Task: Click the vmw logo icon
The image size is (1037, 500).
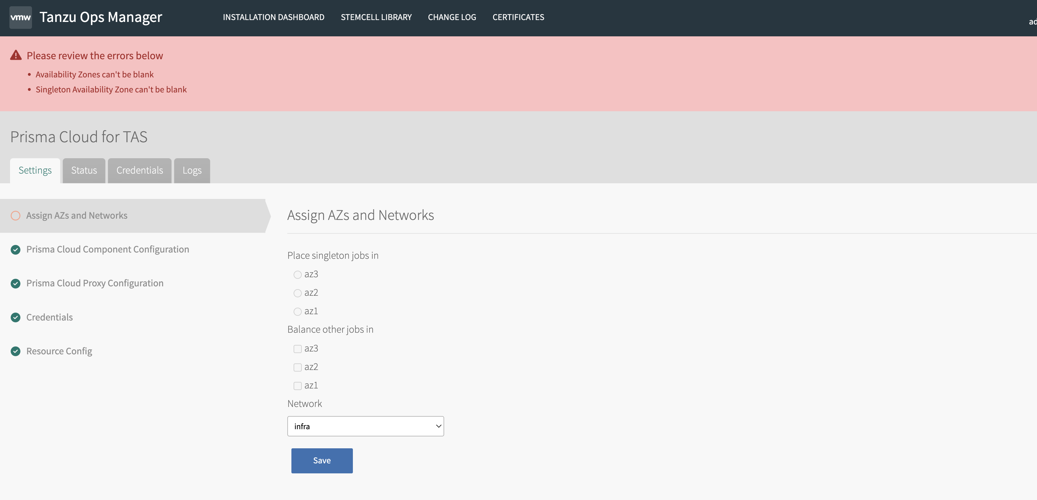Action: click(x=20, y=17)
